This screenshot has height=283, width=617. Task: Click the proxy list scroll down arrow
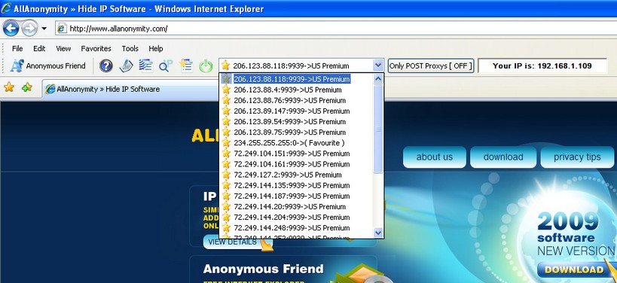[378, 233]
